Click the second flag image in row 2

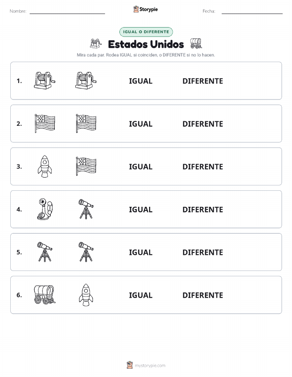pos(86,123)
